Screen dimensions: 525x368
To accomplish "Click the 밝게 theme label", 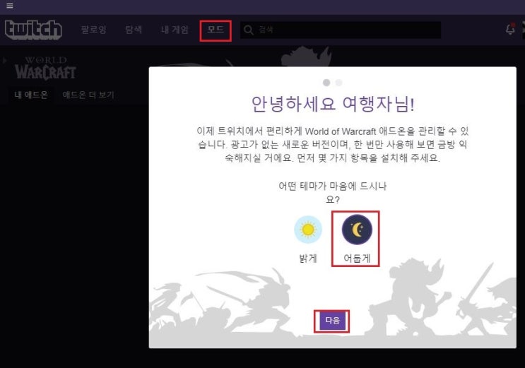I will pyautogui.click(x=308, y=259).
